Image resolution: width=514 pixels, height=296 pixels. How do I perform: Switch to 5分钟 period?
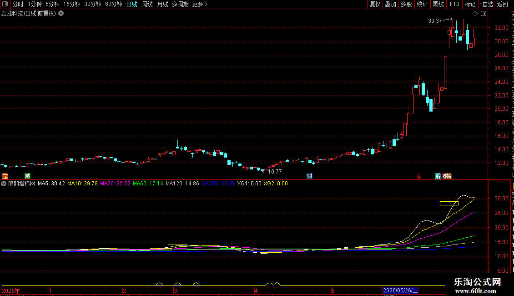point(52,4)
